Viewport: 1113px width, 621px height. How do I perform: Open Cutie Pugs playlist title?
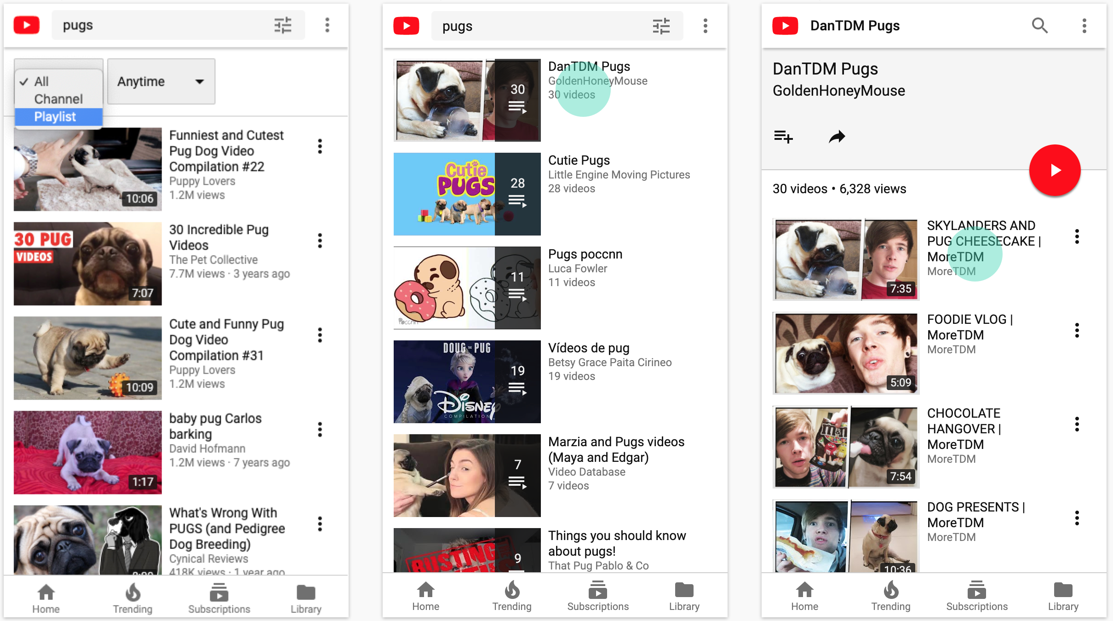click(x=579, y=160)
